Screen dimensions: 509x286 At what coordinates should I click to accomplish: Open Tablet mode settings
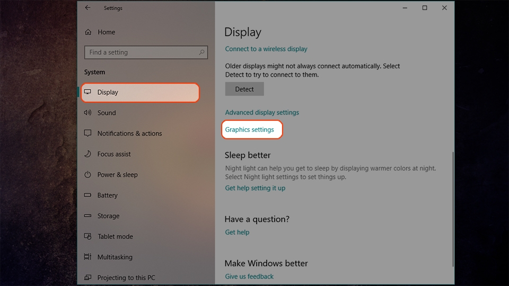click(115, 236)
